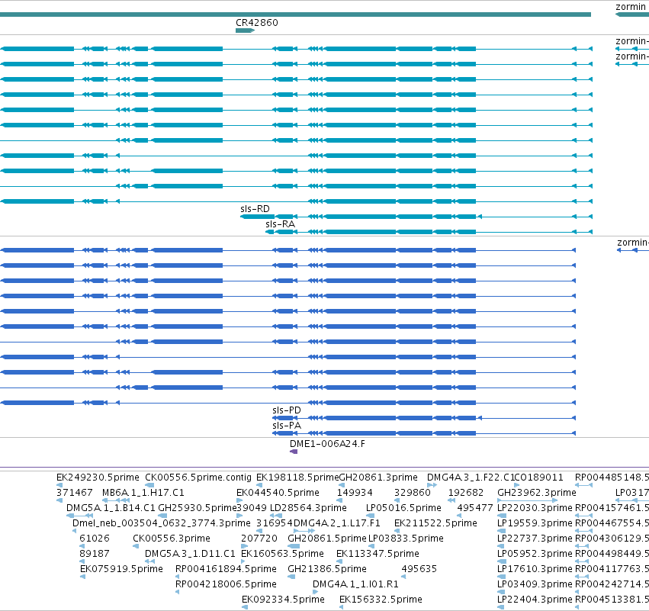Select EK044540.5prime EST label
The height and width of the screenshot is (611, 649).
[278, 493]
